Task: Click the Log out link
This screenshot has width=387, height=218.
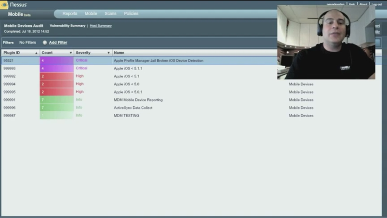Action: [377, 4]
